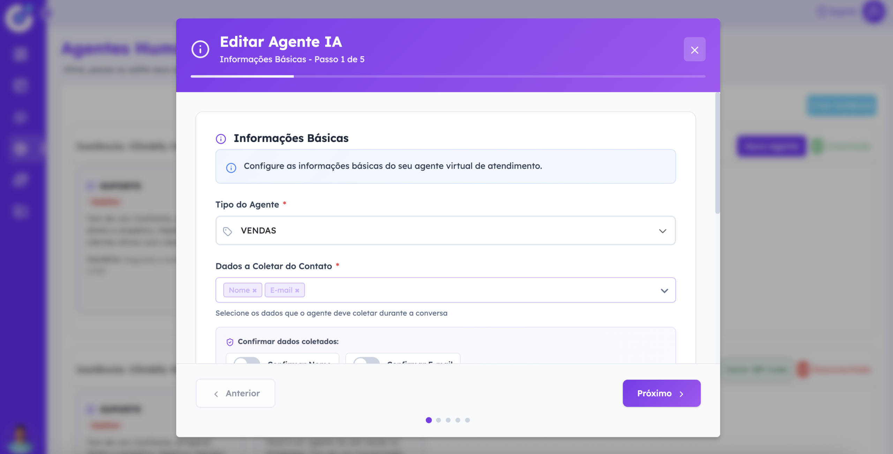The width and height of the screenshot is (893, 454).
Task: Jump to step two pagination dot
Action: pos(438,420)
